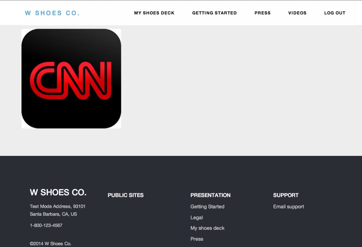
Task: Click phone number 1-800-123-4567
Action: click(46, 225)
